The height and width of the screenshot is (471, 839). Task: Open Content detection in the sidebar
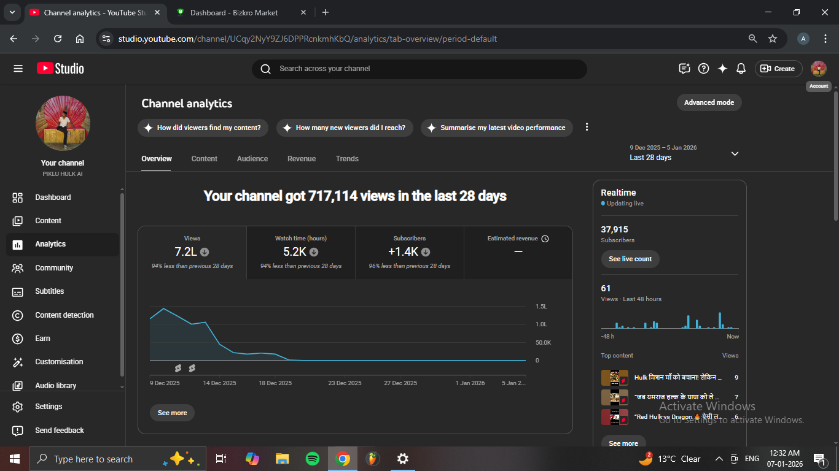[x=64, y=315]
